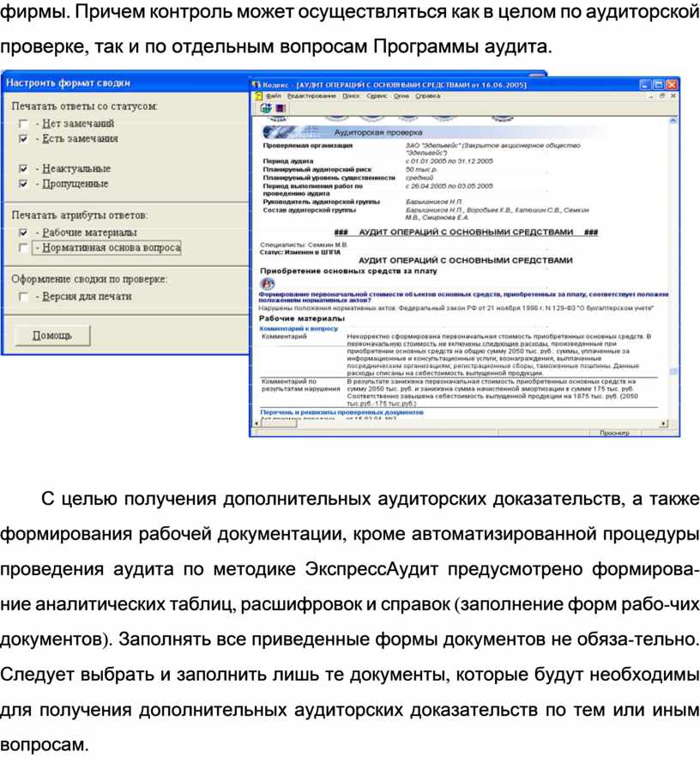Click 'Планируемый аудиторский риск' label
This screenshot has width=700, height=770.
coord(317,169)
